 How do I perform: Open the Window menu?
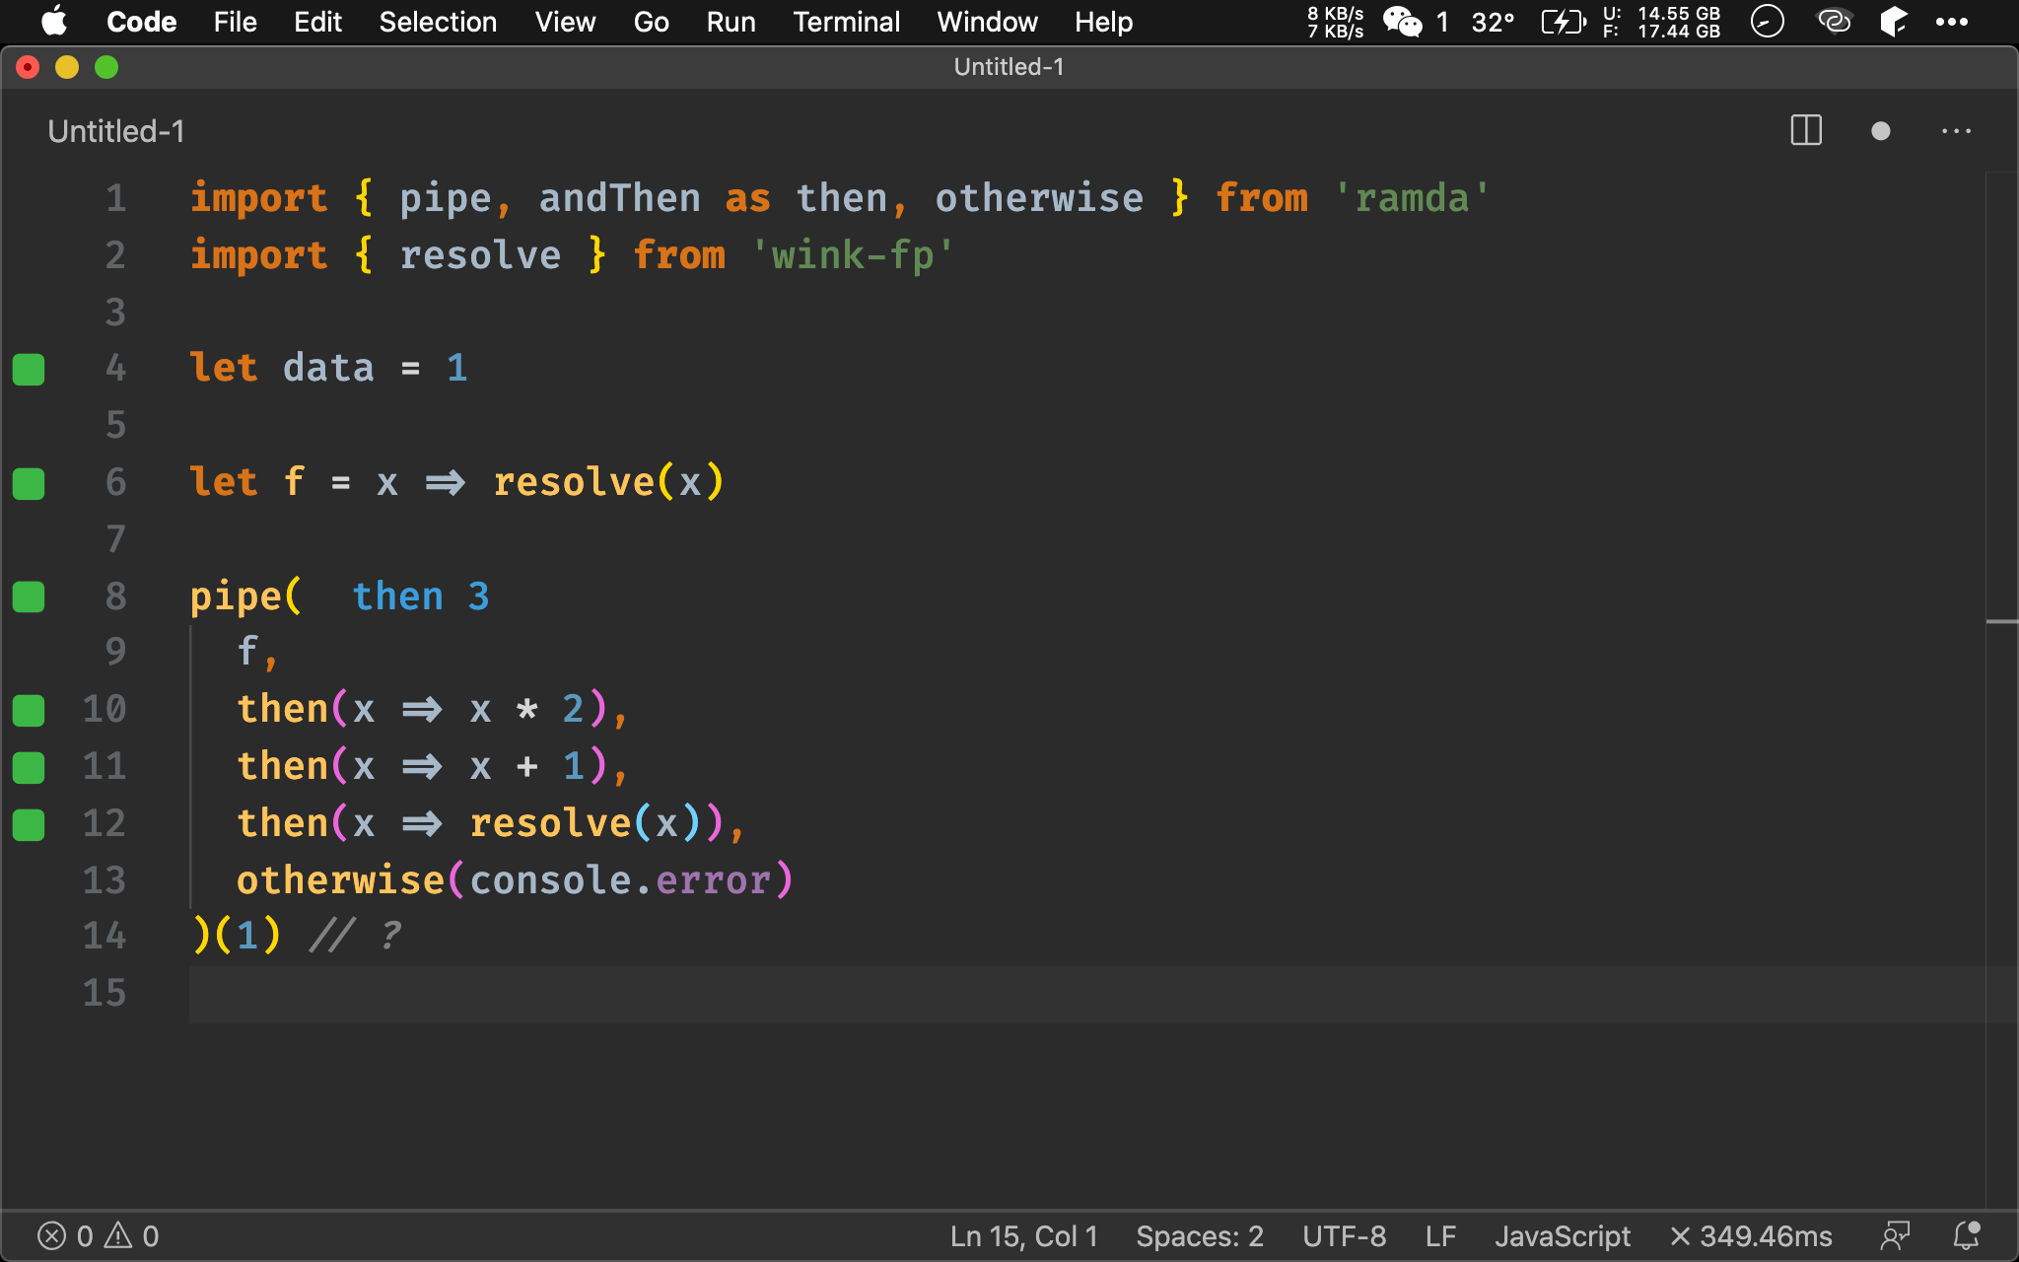click(987, 22)
